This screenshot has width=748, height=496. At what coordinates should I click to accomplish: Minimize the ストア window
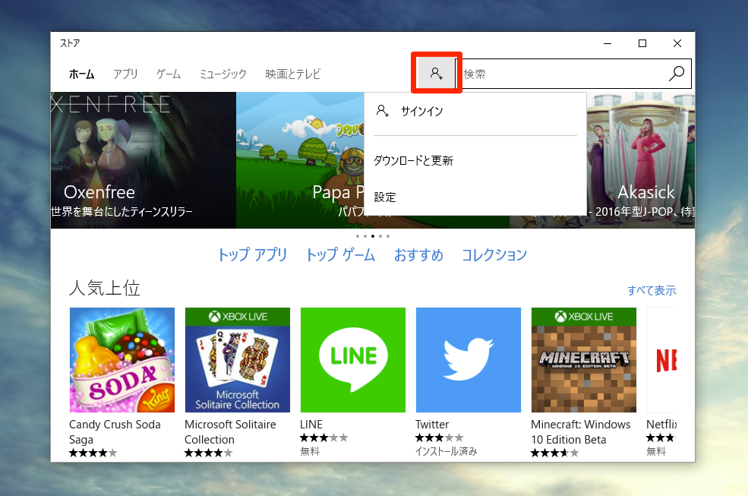608,43
